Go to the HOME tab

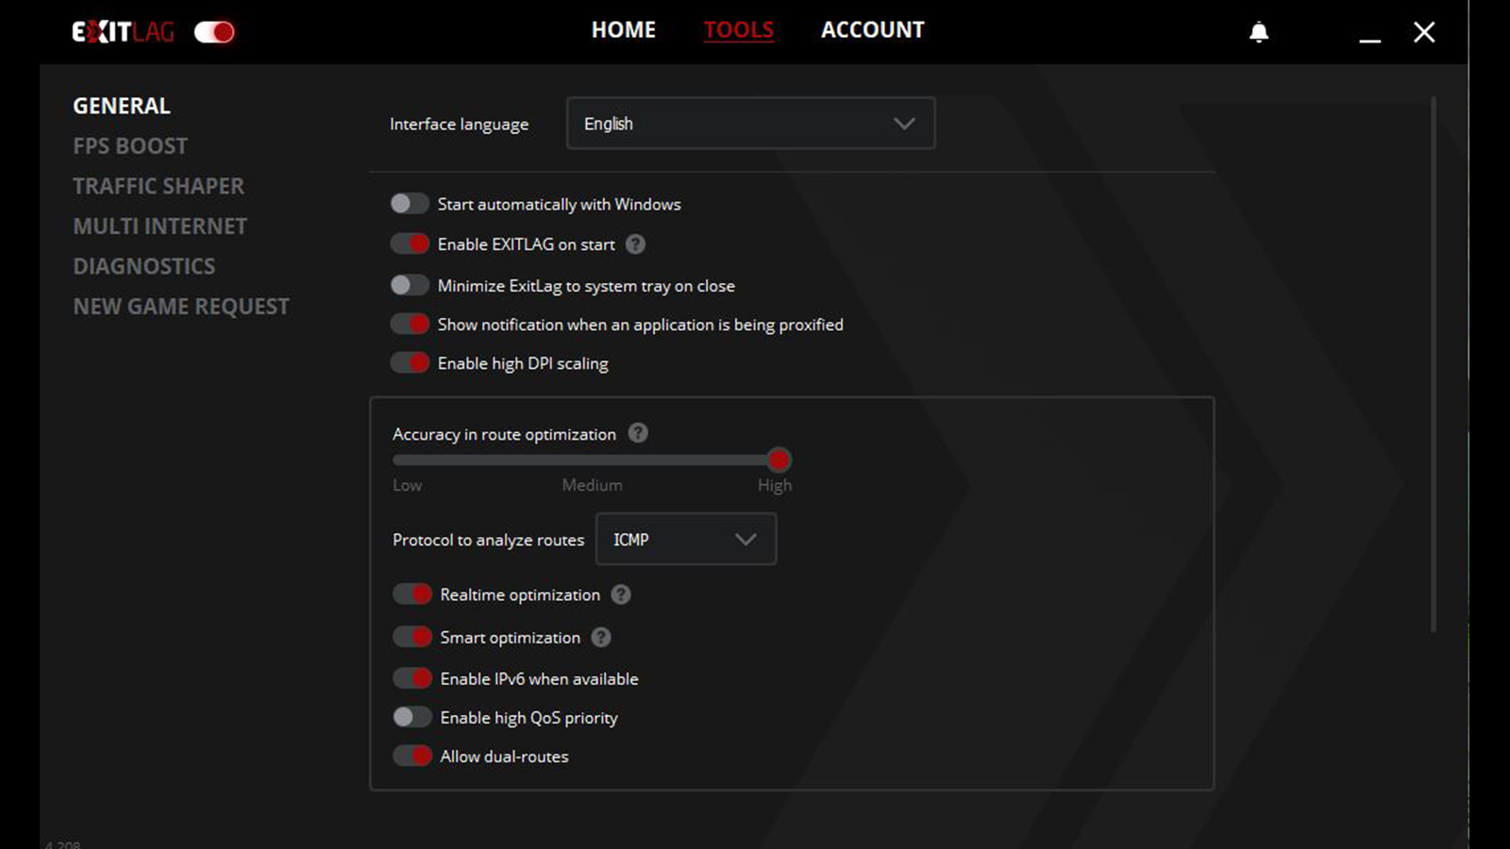623,30
